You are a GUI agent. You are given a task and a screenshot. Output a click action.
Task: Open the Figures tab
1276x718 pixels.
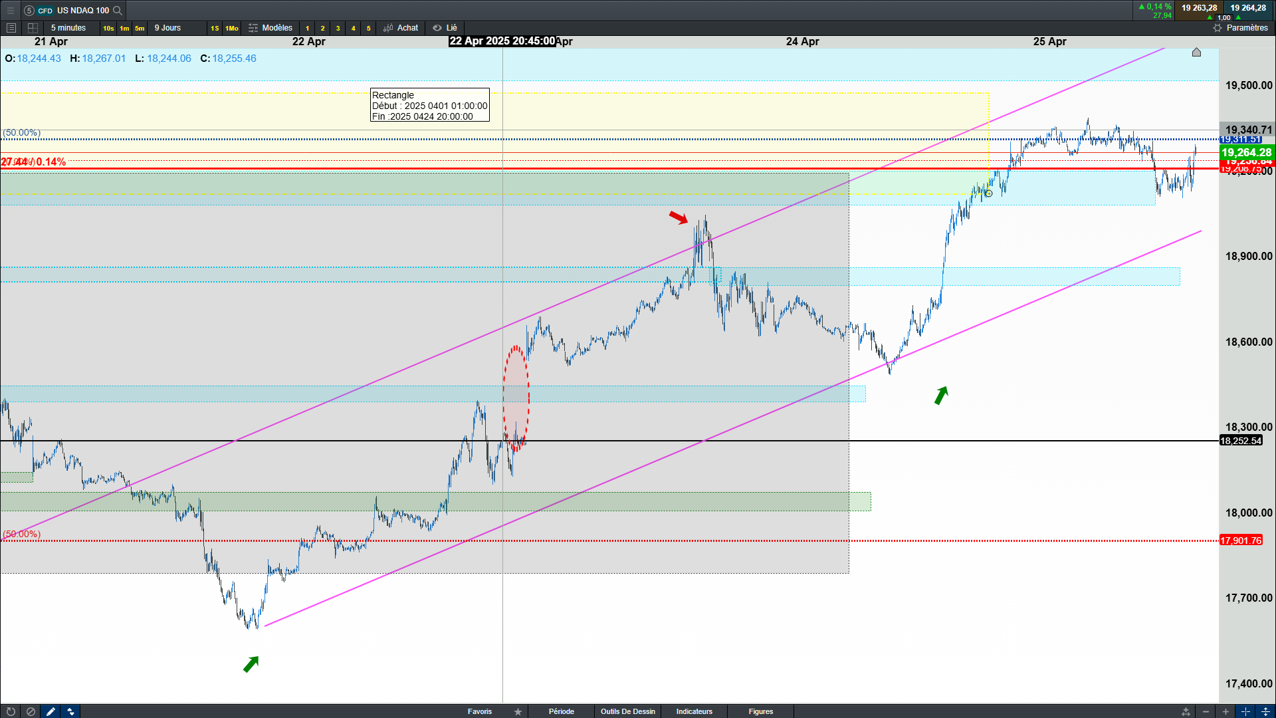761,711
